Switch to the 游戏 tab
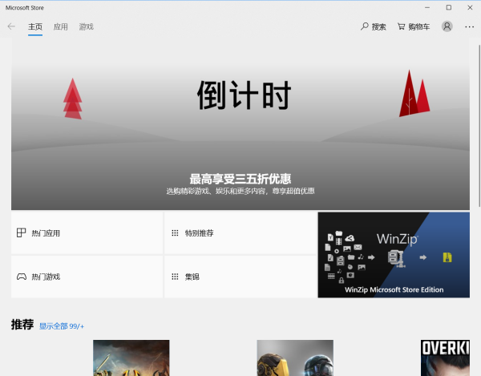481x376 pixels. click(87, 27)
